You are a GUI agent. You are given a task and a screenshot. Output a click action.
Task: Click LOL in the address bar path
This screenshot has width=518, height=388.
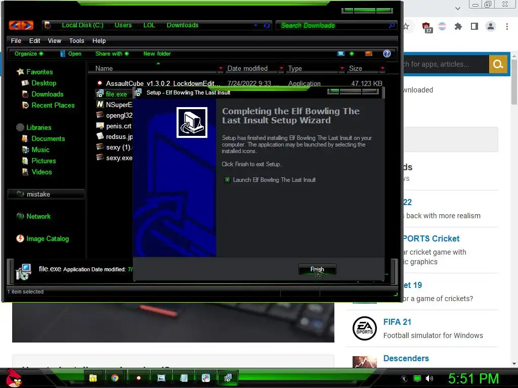[x=149, y=25]
